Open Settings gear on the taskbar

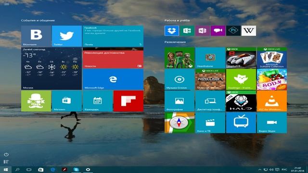click(88, 170)
